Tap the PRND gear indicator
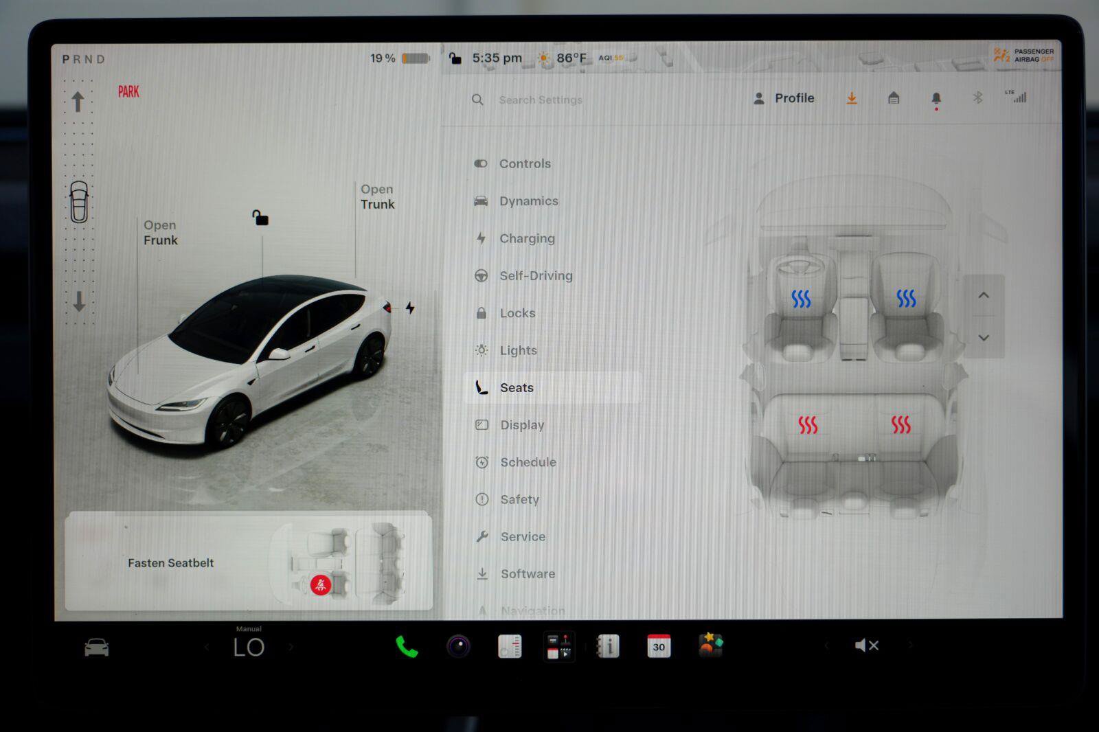 click(84, 59)
